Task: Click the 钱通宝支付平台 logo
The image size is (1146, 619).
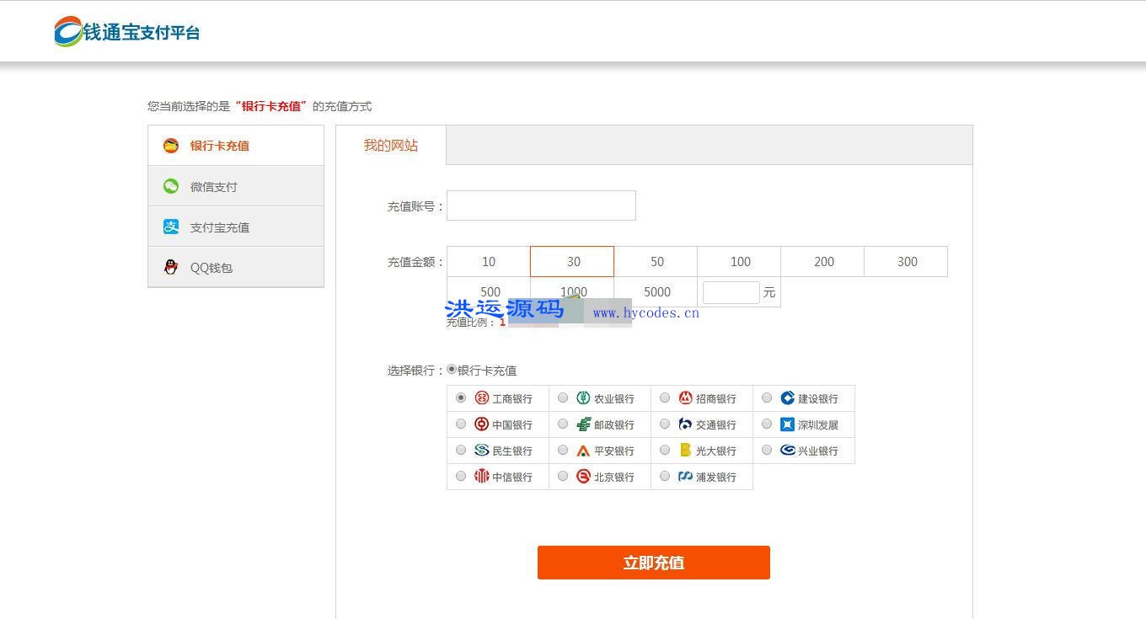Action: 127,32
